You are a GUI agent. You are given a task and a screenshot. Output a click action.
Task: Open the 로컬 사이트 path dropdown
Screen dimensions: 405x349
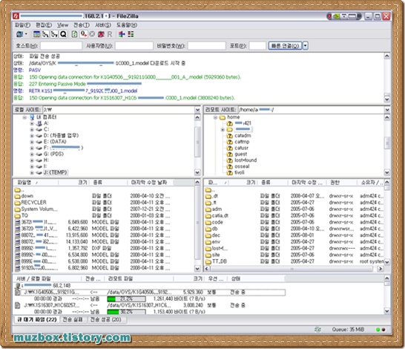coord(197,110)
